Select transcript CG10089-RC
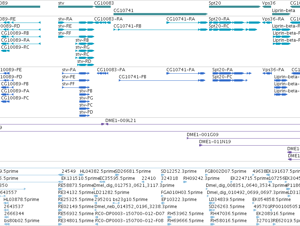This screenshot has height=226, width=300. [5, 51]
